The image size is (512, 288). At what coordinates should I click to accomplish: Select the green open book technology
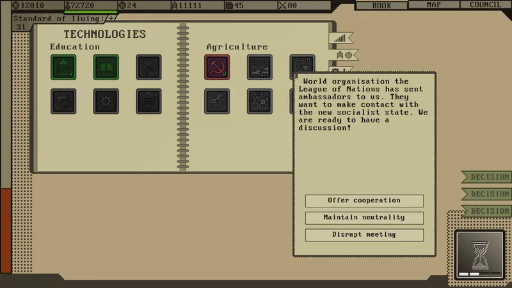(106, 67)
